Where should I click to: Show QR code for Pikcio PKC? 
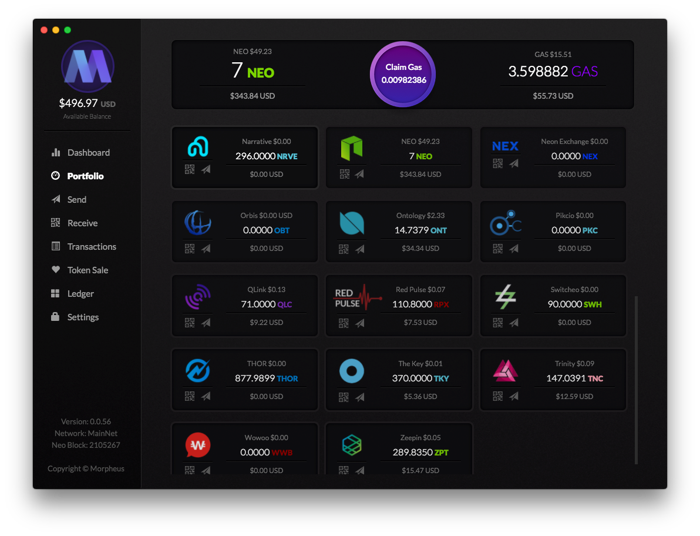[x=498, y=249]
